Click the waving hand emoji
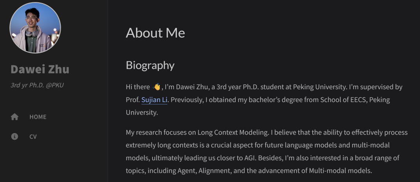Screen dimensions: 420x182 click(x=157, y=87)
